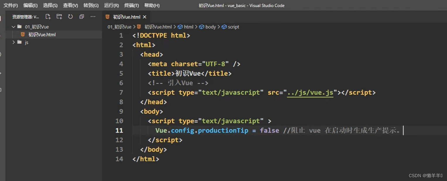Open explorer's more actions ellipsis menu
This screenshot has width=447, height=181.
tap(93, 17)
